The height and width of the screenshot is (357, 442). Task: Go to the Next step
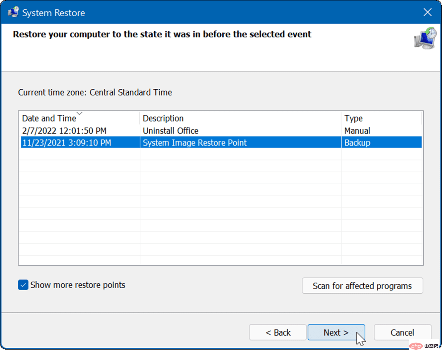pos(336,332)
